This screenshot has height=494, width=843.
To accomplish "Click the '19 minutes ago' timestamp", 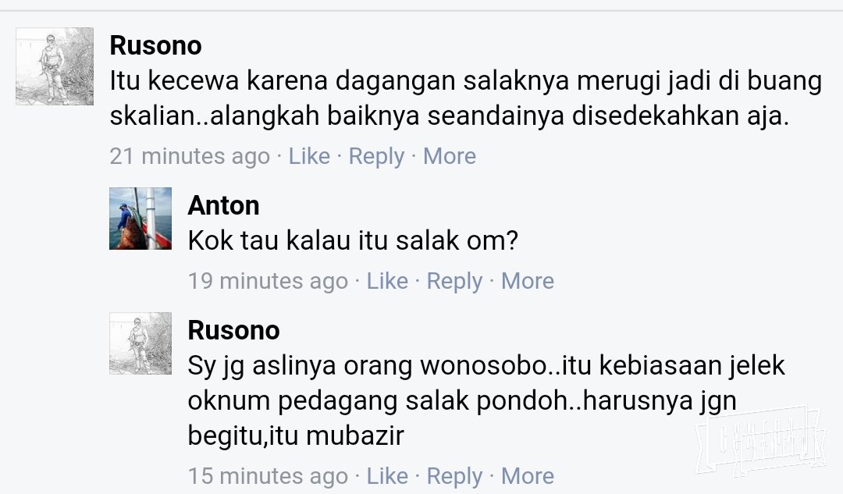I will click(268, 281).
